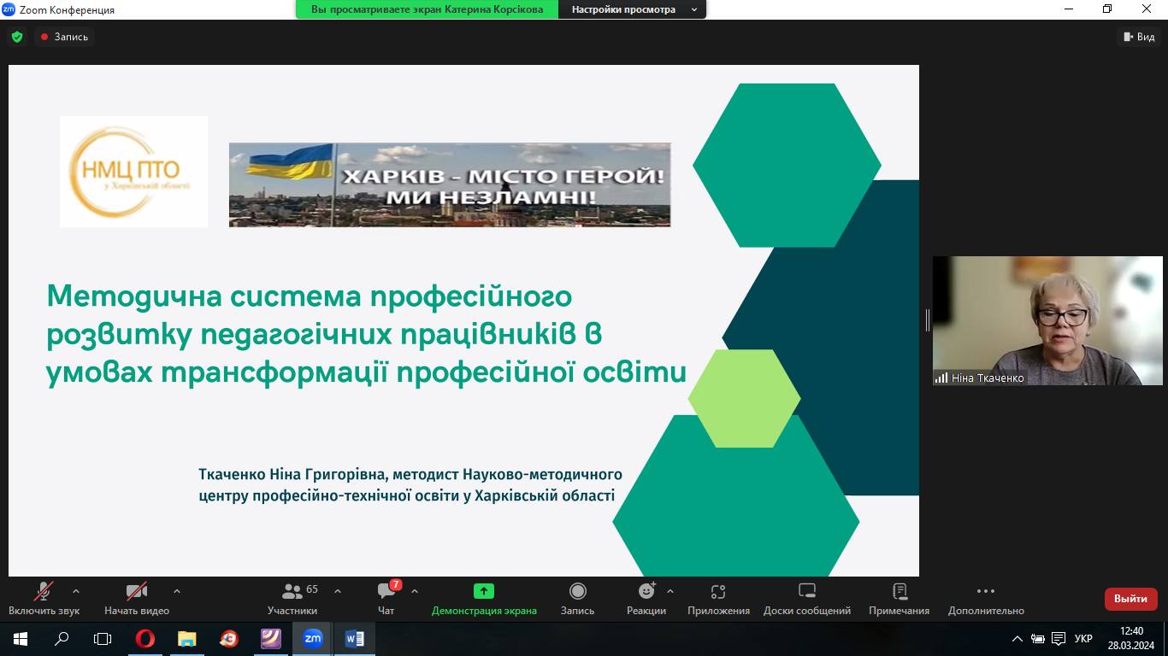This screenshot has width=1168, height=656.
Task: Start camera with Начать видео button
Action: tap(137, 598)
